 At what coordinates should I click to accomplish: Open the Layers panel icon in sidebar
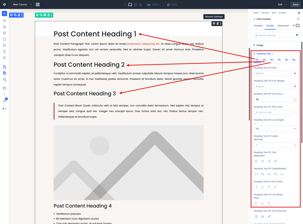point(4,21)
